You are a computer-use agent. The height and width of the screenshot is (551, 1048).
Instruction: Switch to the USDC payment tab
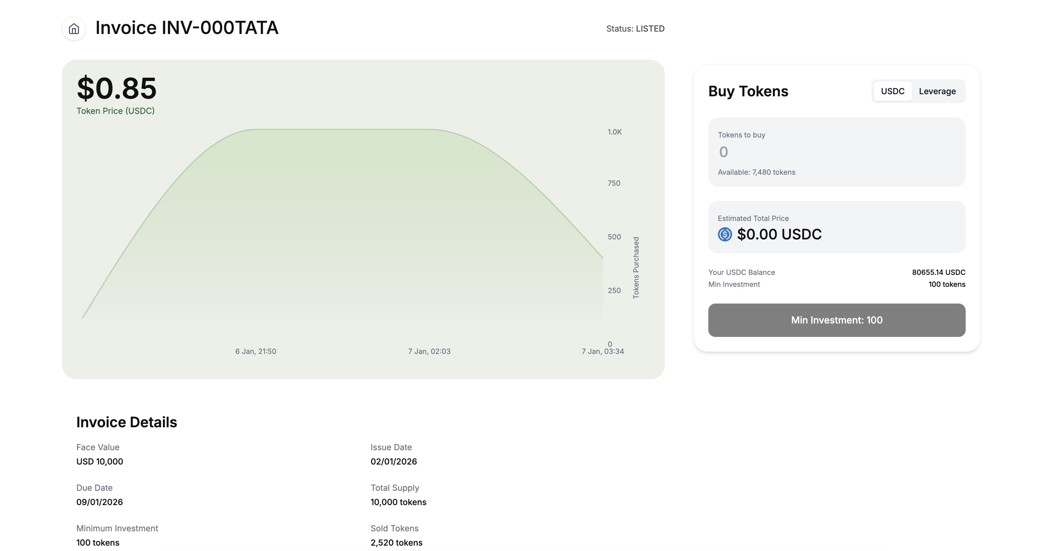point(893,91)
